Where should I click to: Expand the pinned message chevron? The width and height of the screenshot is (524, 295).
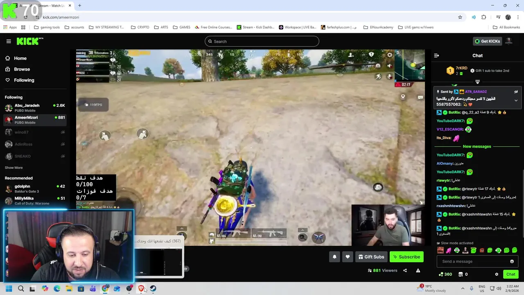(x=516, y=100)
